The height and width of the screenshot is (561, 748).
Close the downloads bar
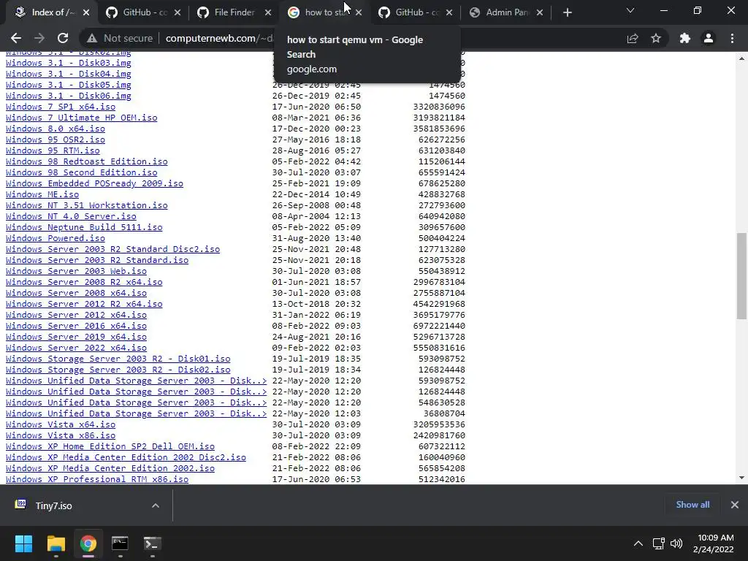(735, 505)
